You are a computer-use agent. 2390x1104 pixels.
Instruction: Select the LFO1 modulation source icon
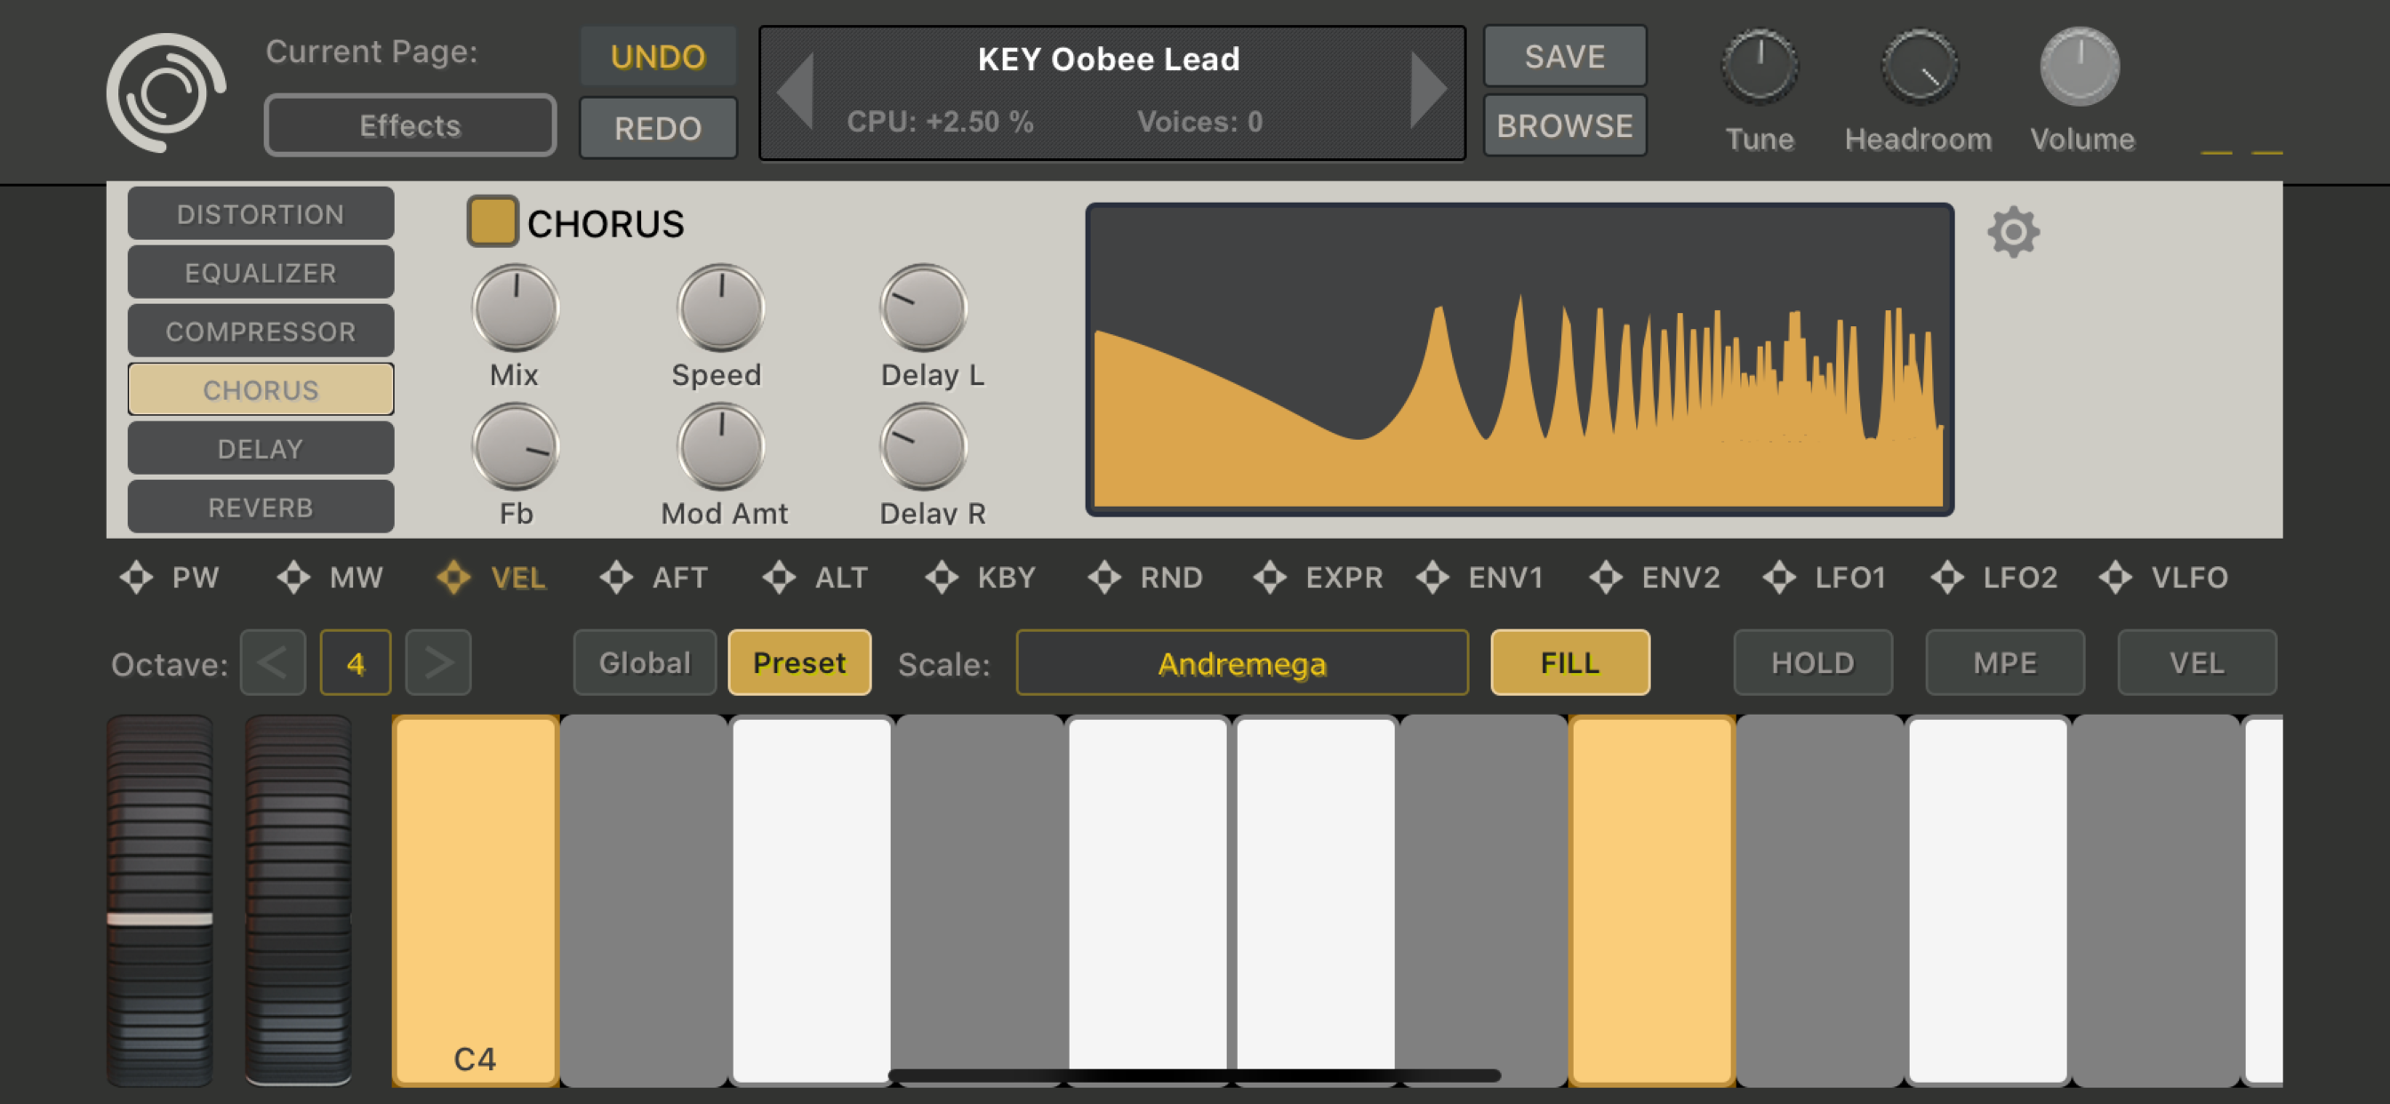(1778, 577)
